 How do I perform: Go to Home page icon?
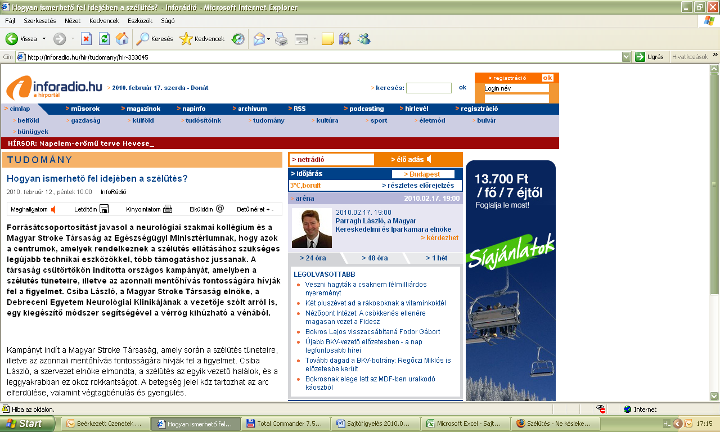121,39
